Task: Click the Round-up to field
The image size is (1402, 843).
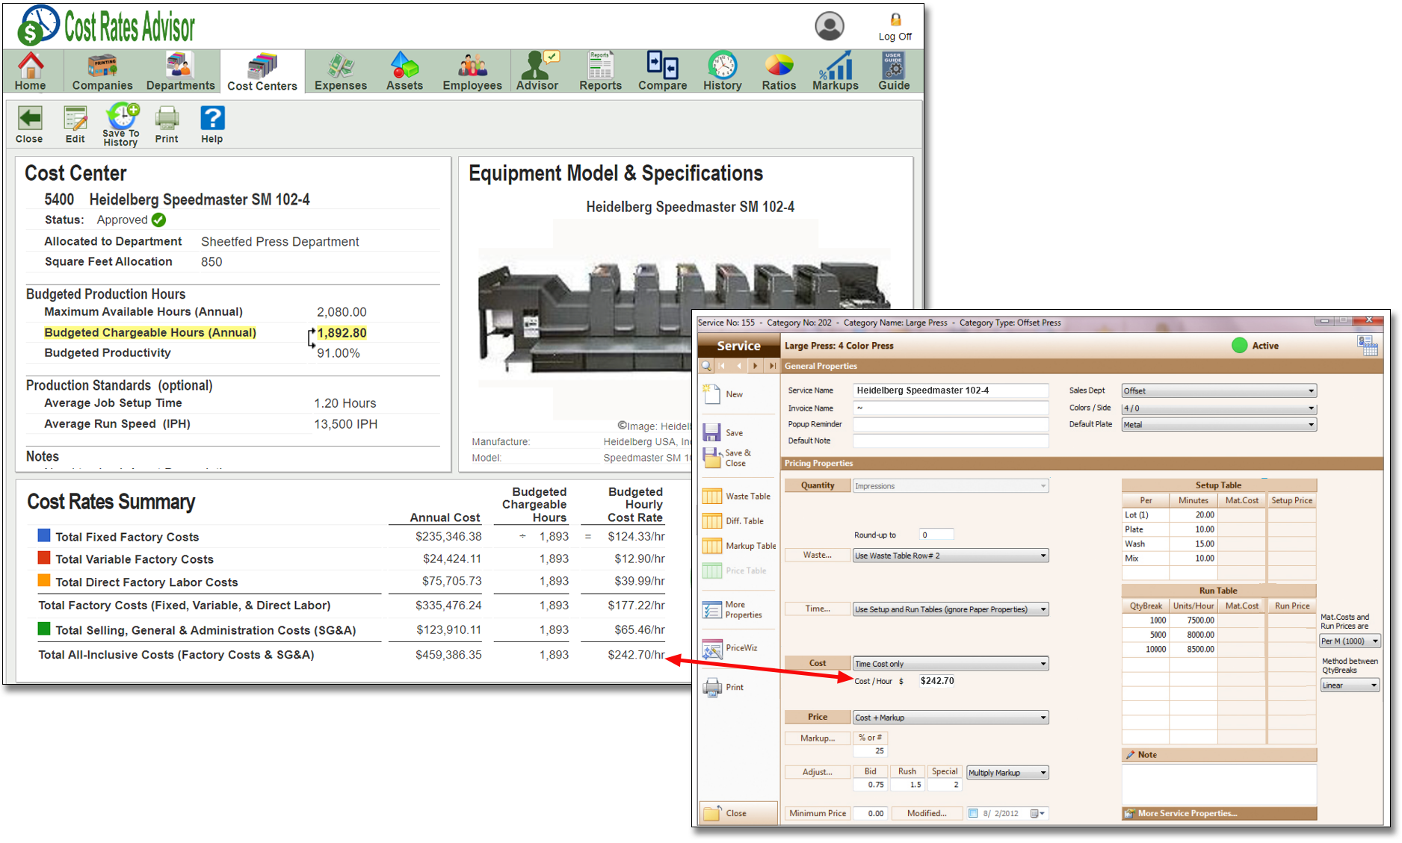Action: click(936, 535)
